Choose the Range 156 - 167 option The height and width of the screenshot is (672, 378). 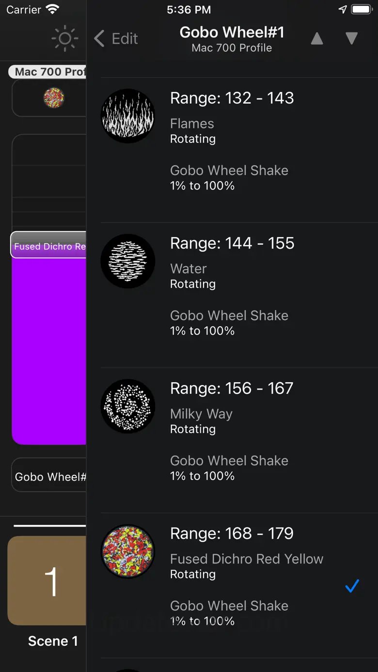point(232,389)
